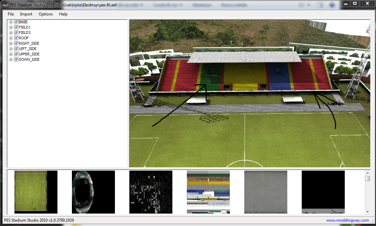Image resolution: width=376 pixels, height=226 pixels.
Task: Select the mostly black texture thumbnail
Action: click(x=323, y=192)
